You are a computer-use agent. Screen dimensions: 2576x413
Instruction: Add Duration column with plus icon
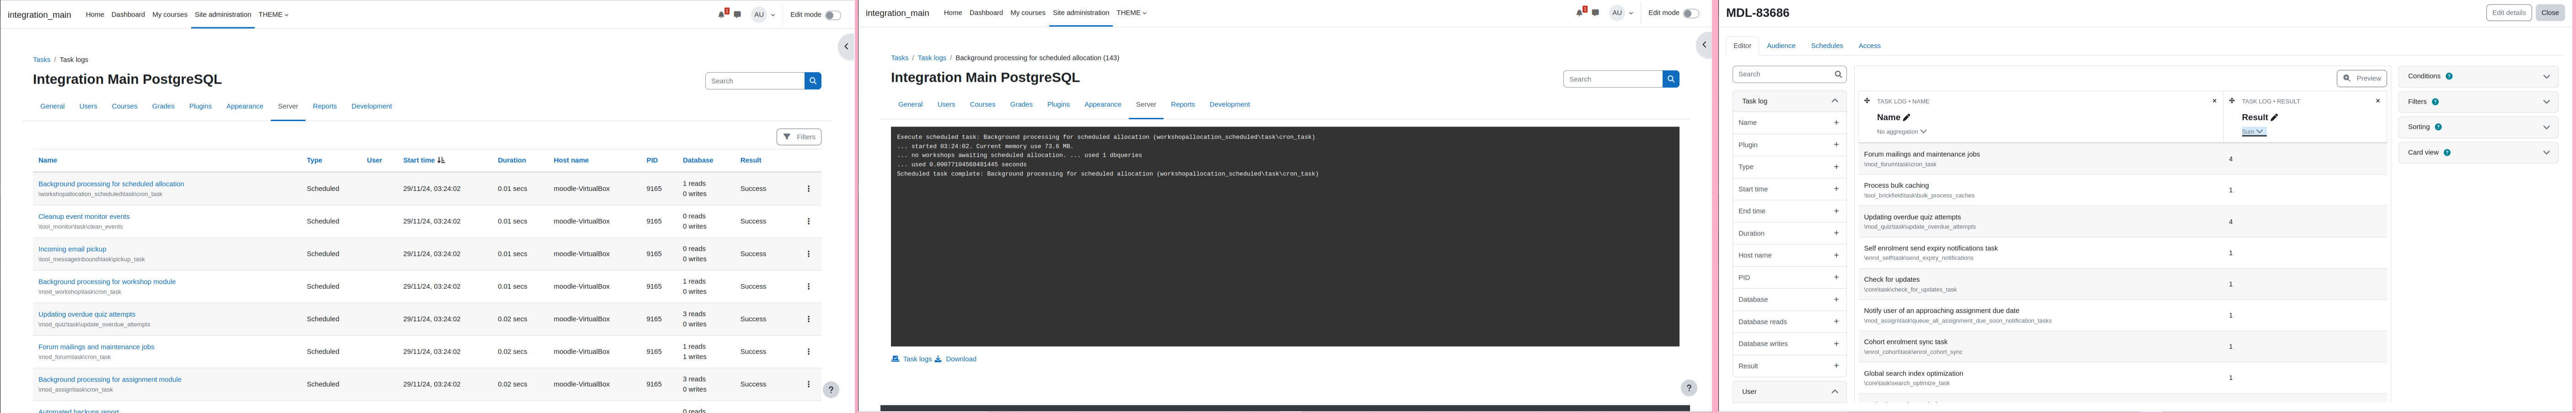1836,233
